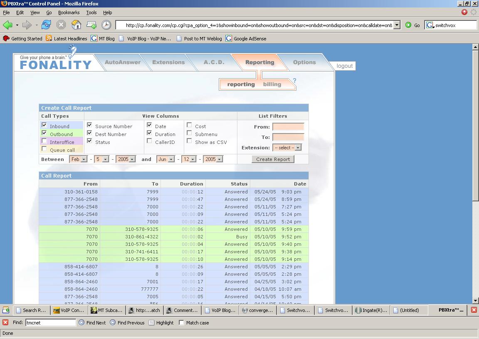The height and width of the screenshot is (339, 479).
Task: Reload the page with the refresh icon
Action: coord(46,25)
